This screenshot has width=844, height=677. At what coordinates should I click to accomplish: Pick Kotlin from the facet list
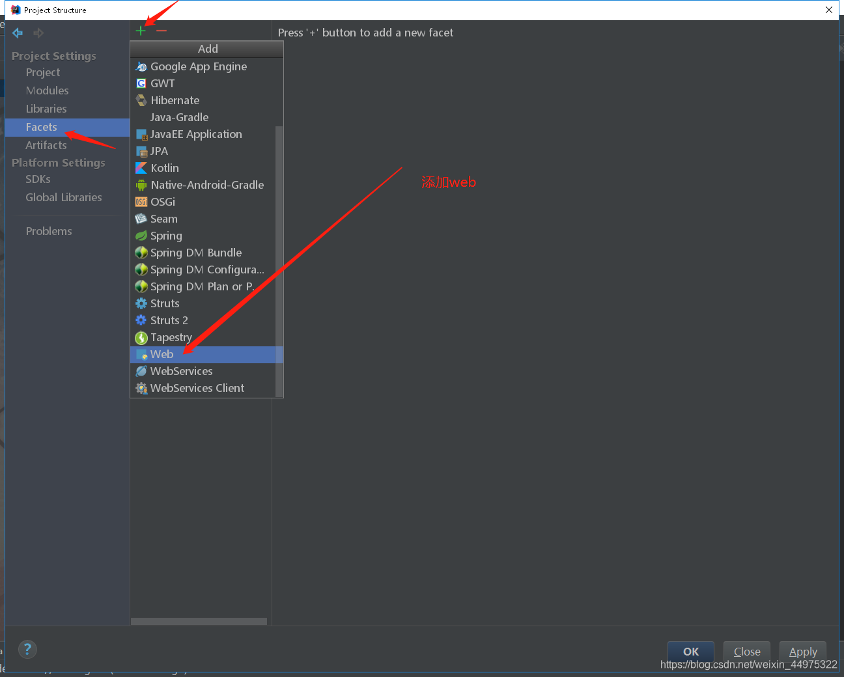[x=203, y=168]
